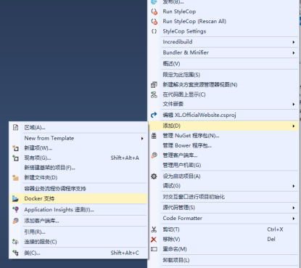Choose 现有项(G)...
Viewport: 301px width, 268px height.
pyautogui.click(x=38, y=158)
